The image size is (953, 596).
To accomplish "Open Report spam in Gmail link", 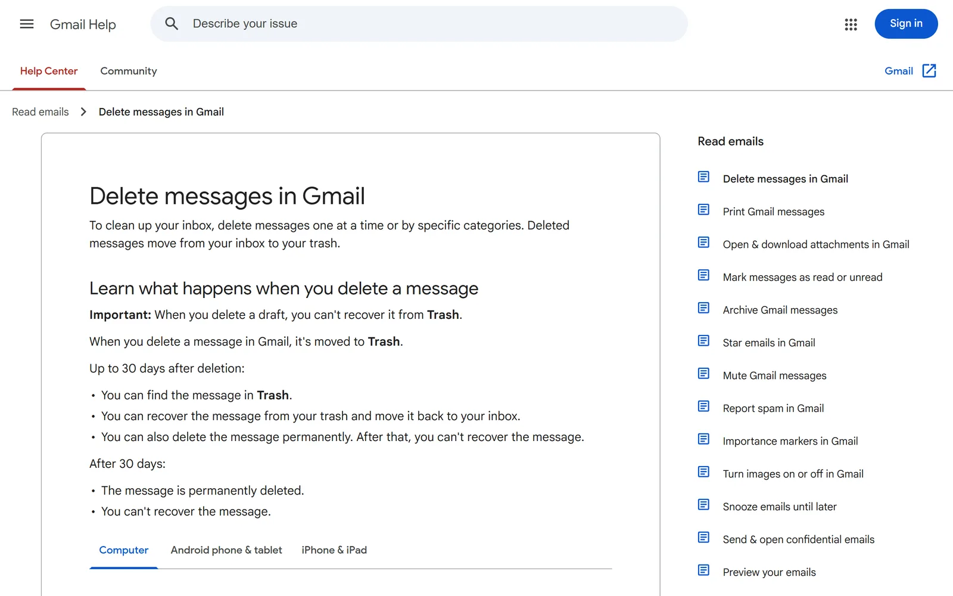I will pos(773,408).
